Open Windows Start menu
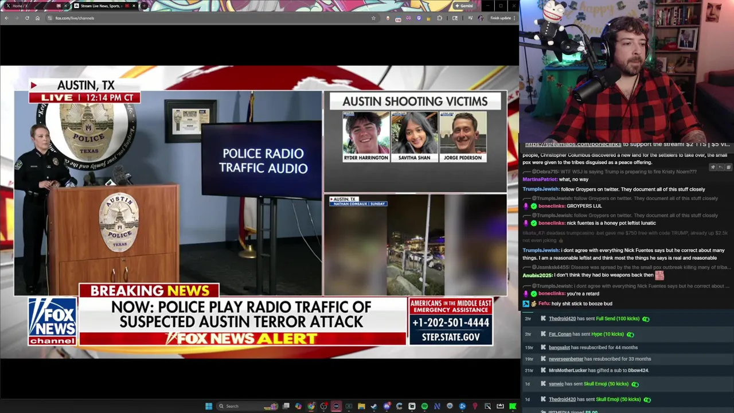Viewport: 734px width, 413px height. coord(209,406)
